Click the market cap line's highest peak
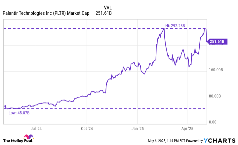 click(x=164, y=29)
